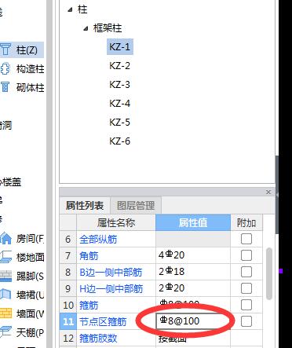Image resolution: width=292 pixels, height=348 pixels.
Task: Collapse the 框架柱 tree node
Action: tap(86, 28)
